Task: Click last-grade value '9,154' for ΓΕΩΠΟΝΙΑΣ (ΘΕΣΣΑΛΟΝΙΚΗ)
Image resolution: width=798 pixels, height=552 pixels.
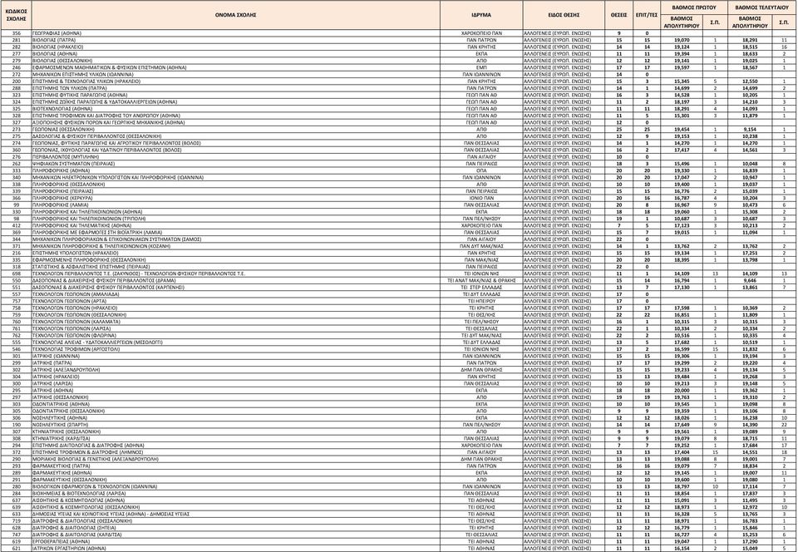Action: click(x=750, y=129)
